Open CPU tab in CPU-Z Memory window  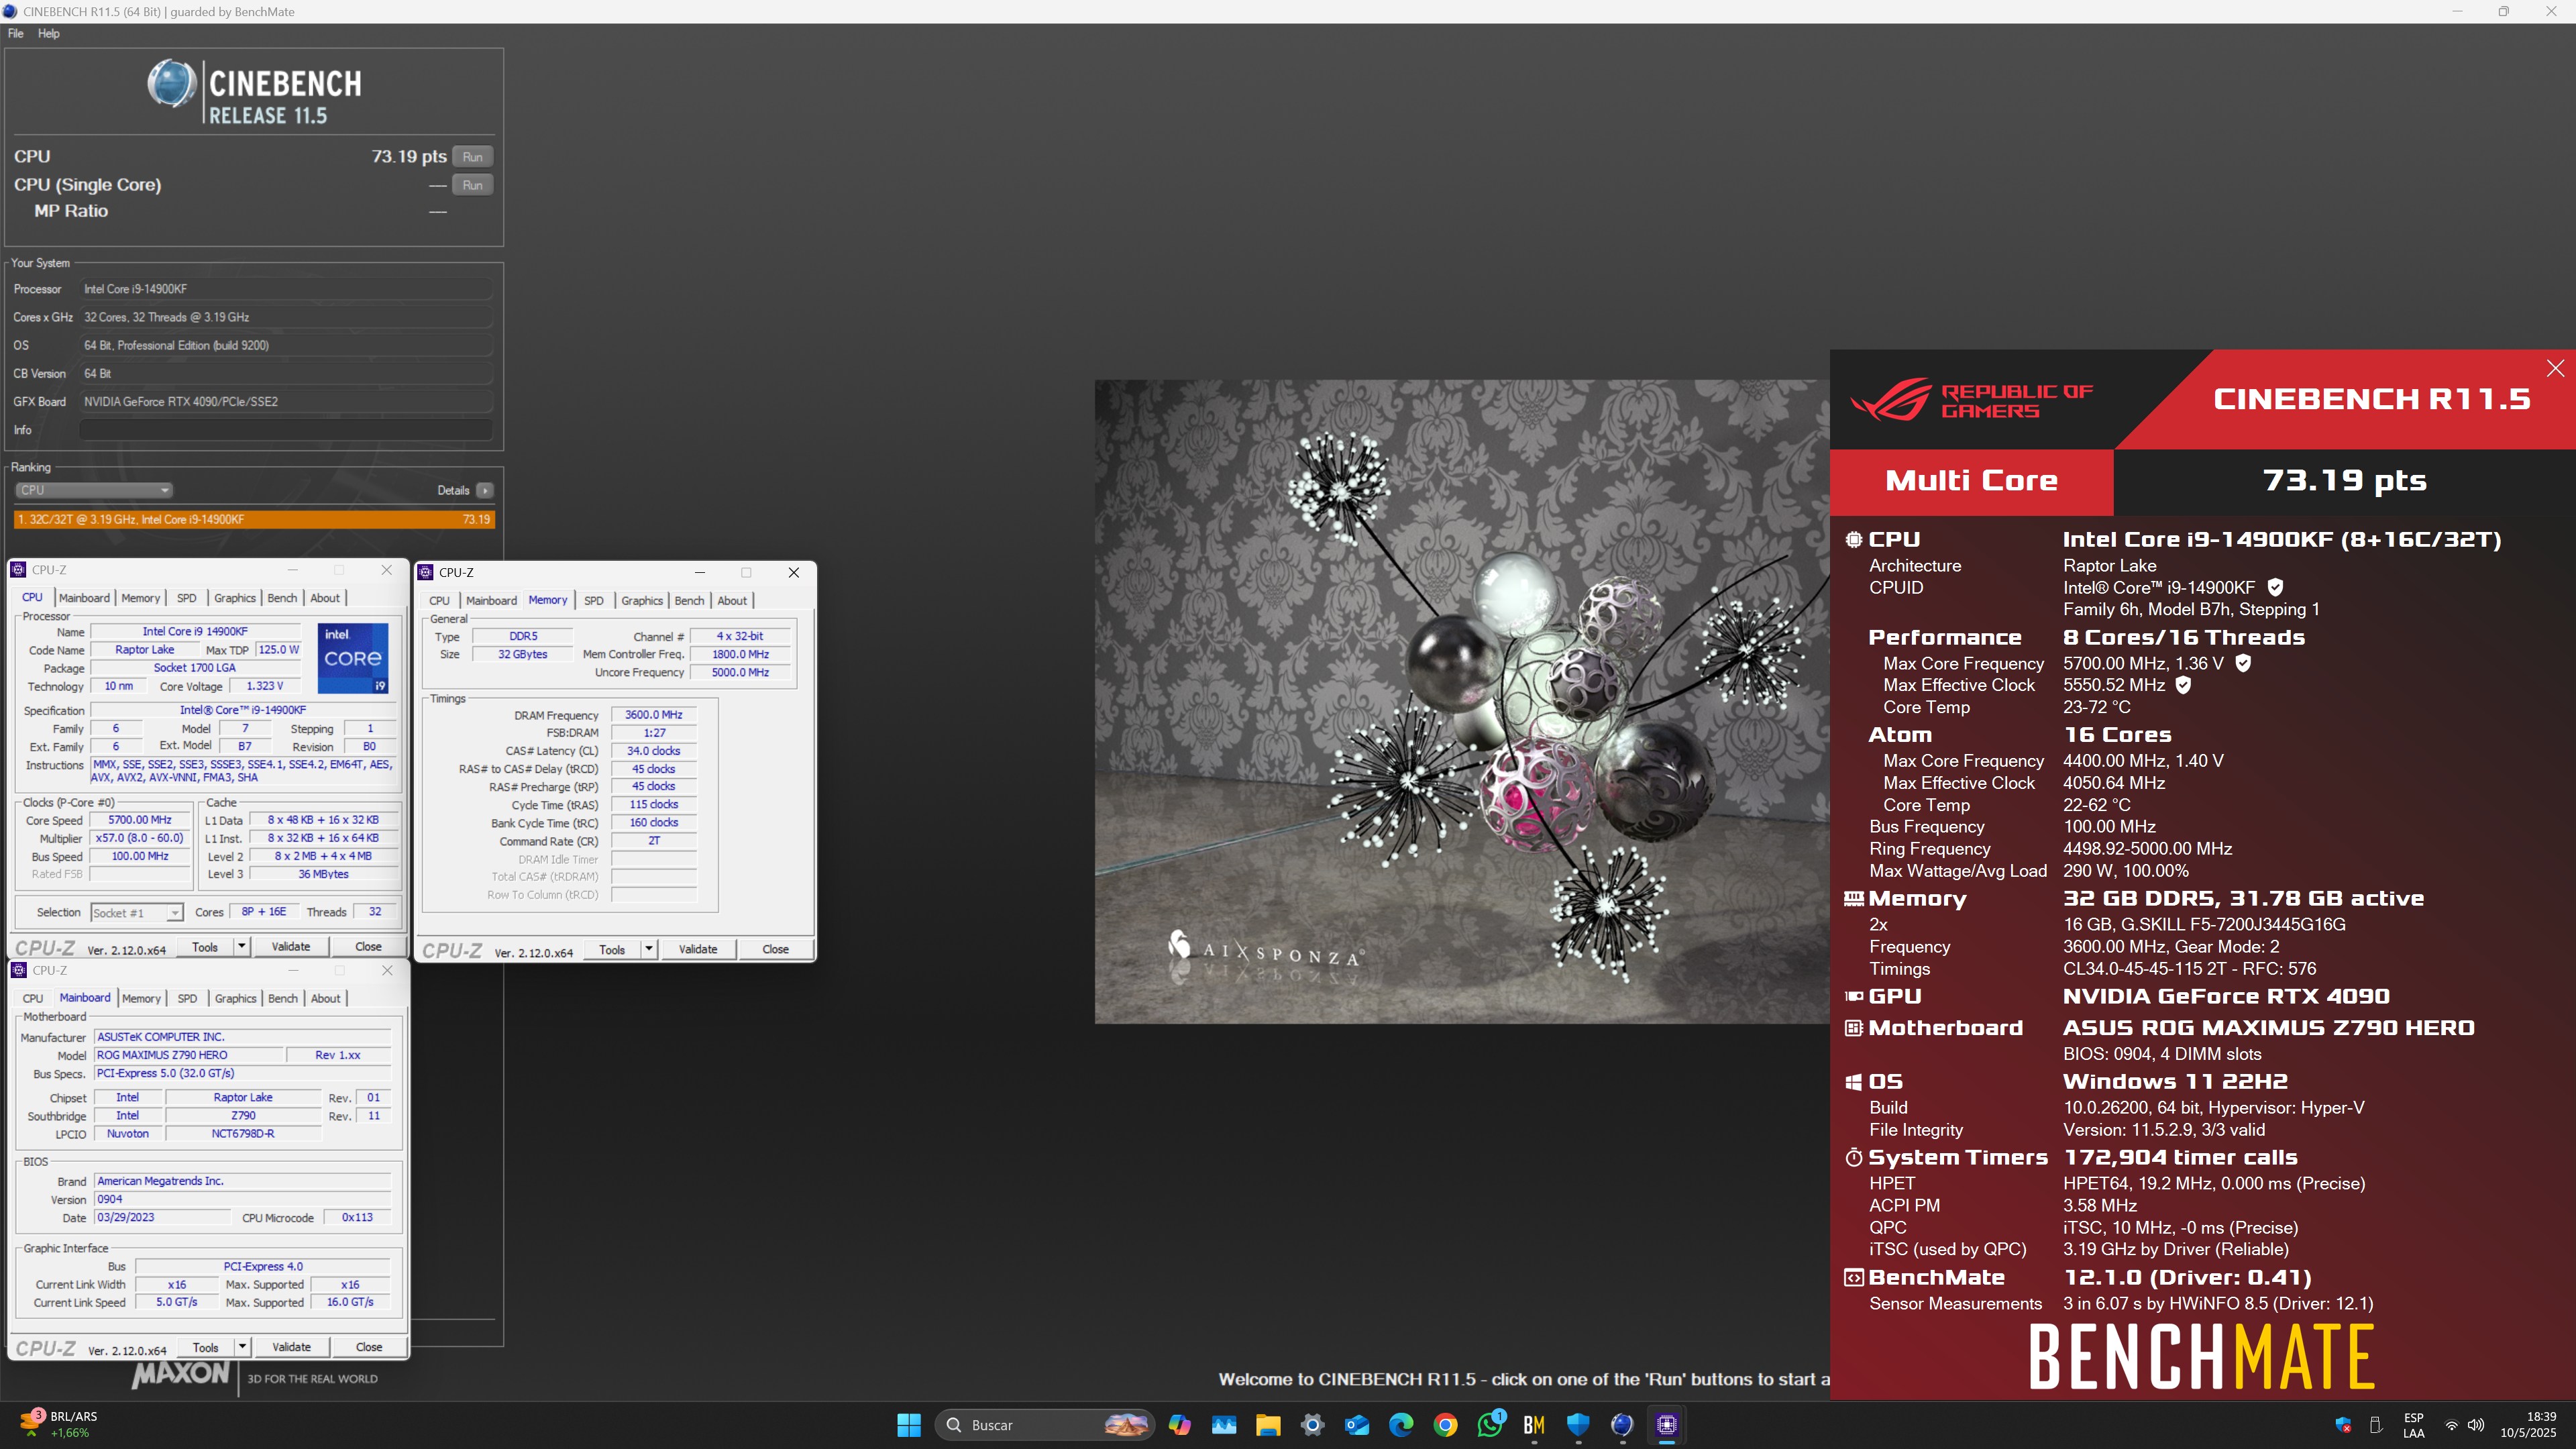tap(440, 601)
